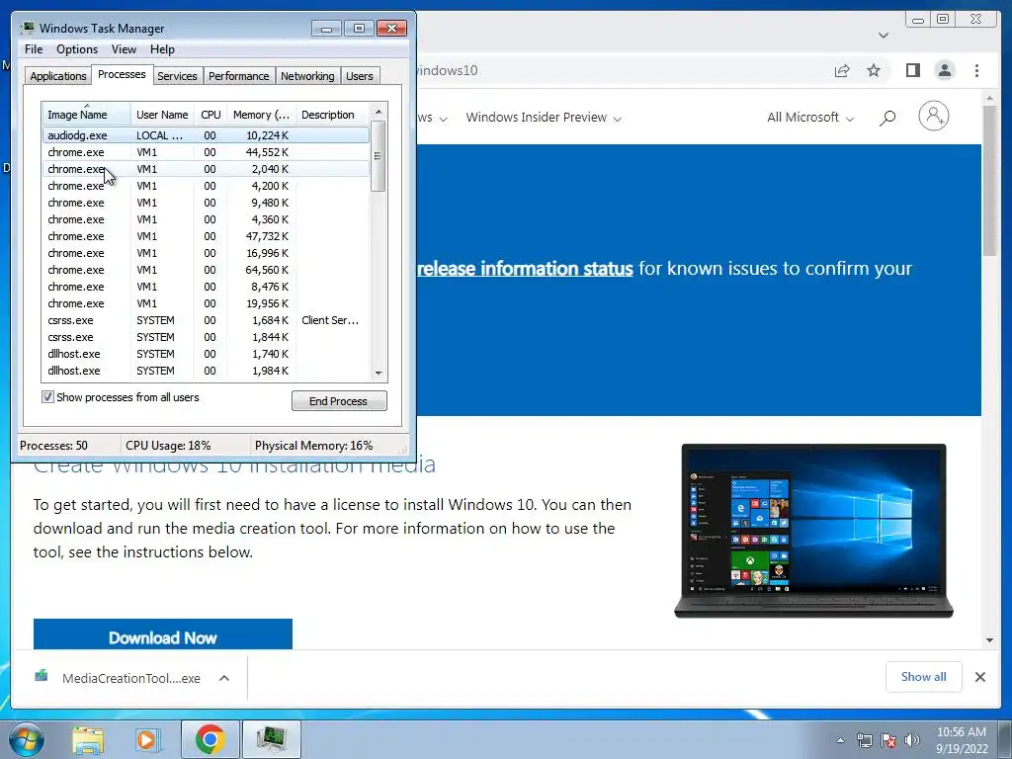The image size is (1012, 759).
Task: Click the Chrome tab search chevron
Action: coord(884,36)
